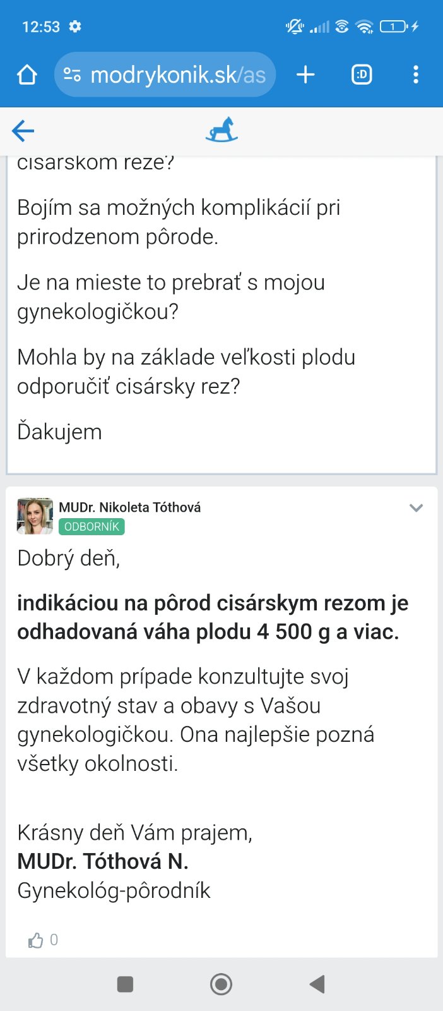The height and width of the screenshot is (1011, 443).
Task: Tap the bold answer text about 4 500 g
Action: pyautogui.click(x=213, y=617)
